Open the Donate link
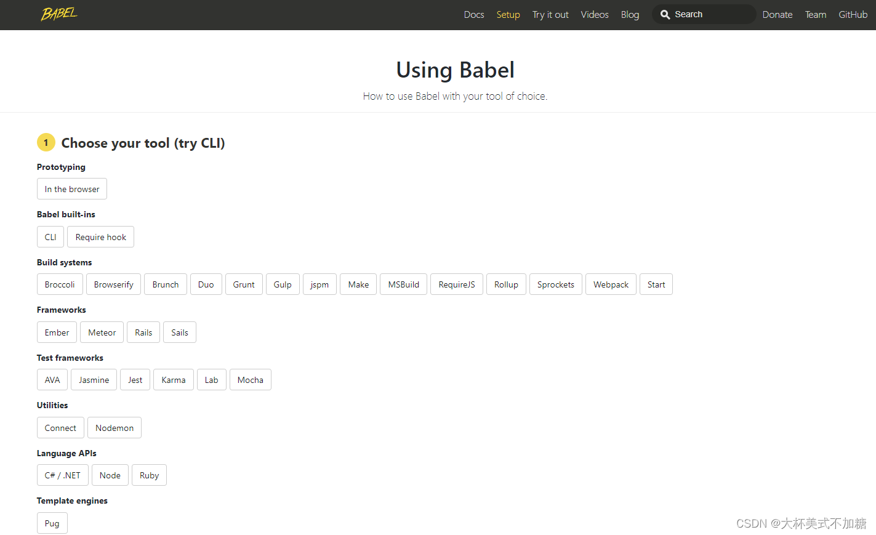876x535 pixels. [x=778, y=15]
